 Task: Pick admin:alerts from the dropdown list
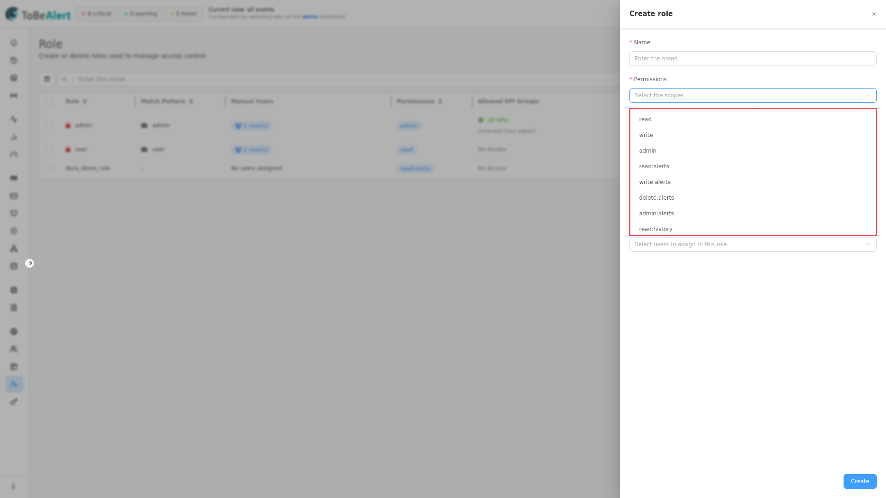(x=753, y=213)
